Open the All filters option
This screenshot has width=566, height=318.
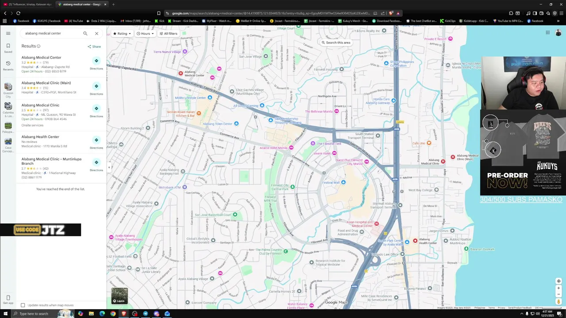[x=168, y=34]
